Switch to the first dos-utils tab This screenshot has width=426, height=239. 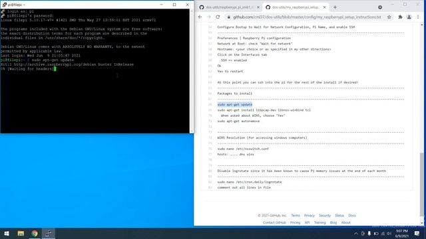pos(229,7)
